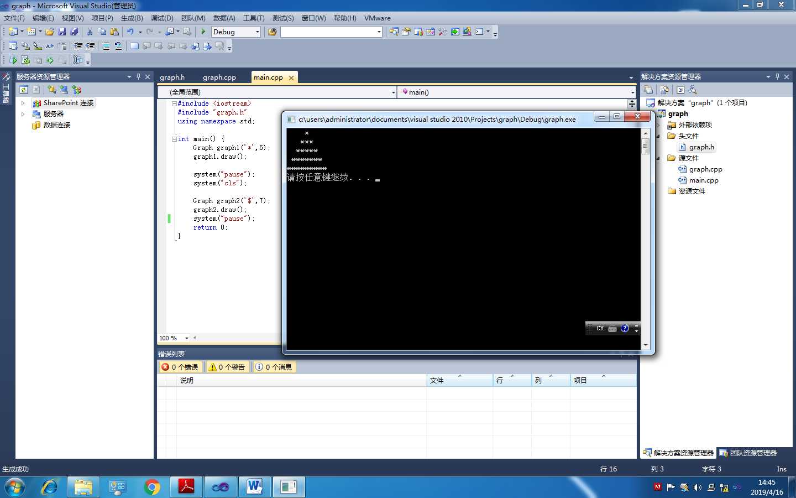Toggle auto-hide pin on Solution Explorer panel
The width and height of the screenshot is (796, 498).
777,76
